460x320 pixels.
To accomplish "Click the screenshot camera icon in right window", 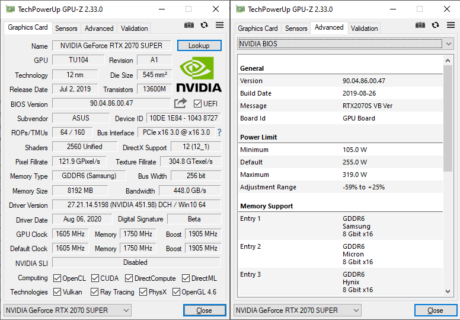I will pos(420,26).
